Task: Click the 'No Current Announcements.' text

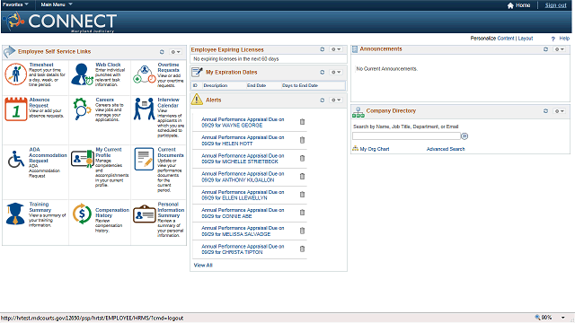Action: coord(387,69)
